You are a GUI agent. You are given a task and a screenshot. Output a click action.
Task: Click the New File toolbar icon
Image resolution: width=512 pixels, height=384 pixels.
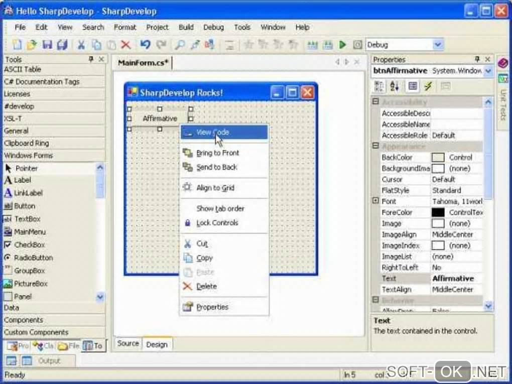(17, 45)
